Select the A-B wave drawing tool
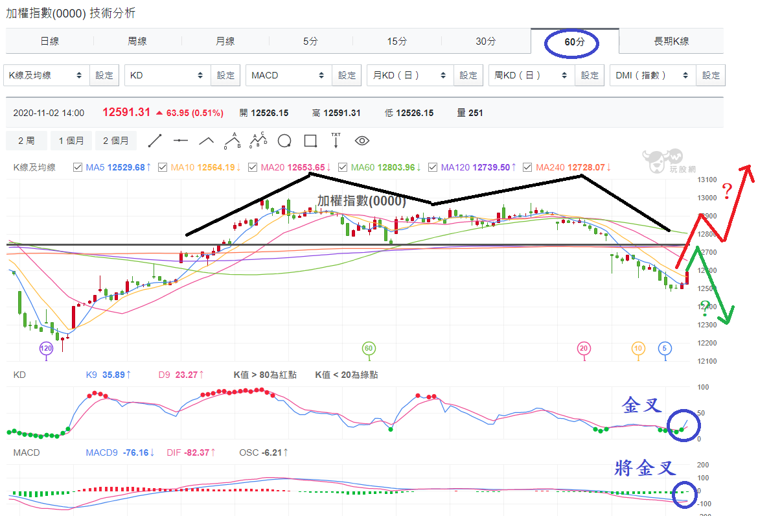 pyautogui.click(x=233, y=141)
